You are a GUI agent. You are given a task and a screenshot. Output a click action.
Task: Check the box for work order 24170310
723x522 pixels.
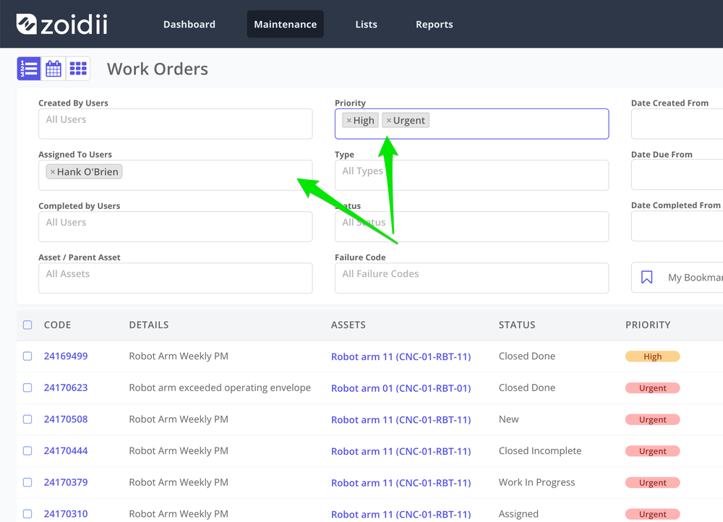pos(27,514)
